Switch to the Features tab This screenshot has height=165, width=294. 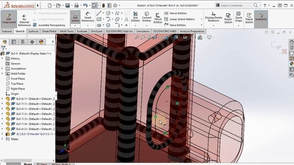7,31
